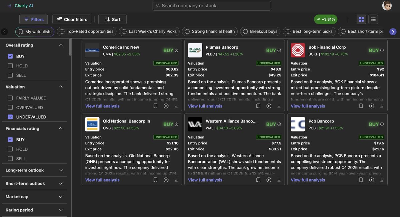Check the OVERVALUED valuation filter

tap(10, 108)
